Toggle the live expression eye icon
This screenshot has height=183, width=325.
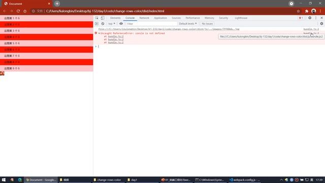point(121,24)
